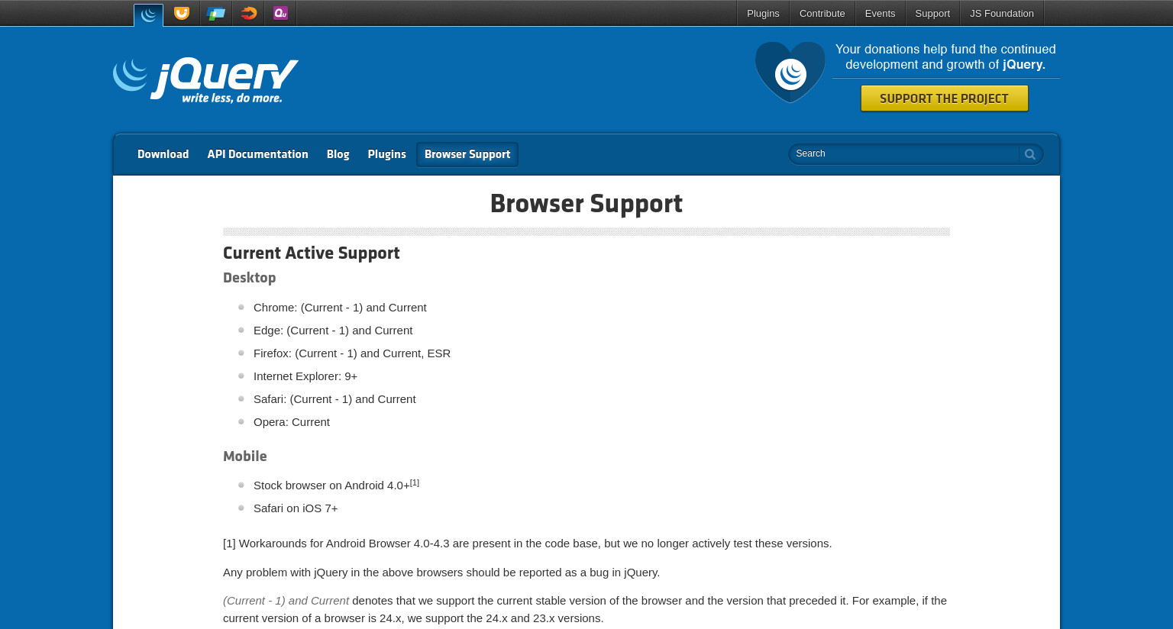Click the donations help fund text
Image resolution: width=1173 pixels, height=629 pixels.
coord(945,56)
